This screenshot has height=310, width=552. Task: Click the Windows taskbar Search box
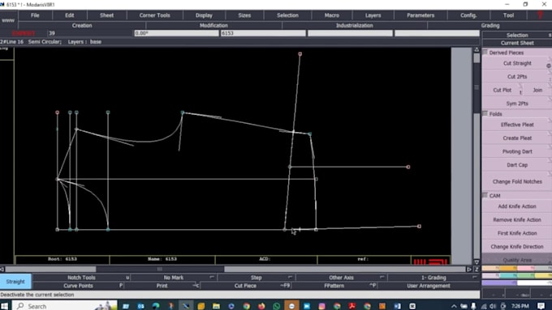65,306
